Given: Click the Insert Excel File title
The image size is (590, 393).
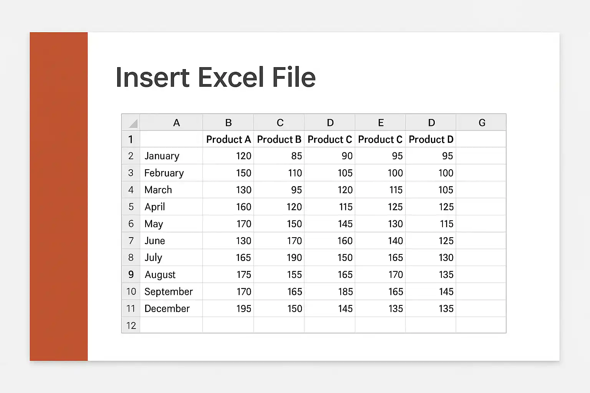Looking at the screenshot, I should [x=215, y=77].
